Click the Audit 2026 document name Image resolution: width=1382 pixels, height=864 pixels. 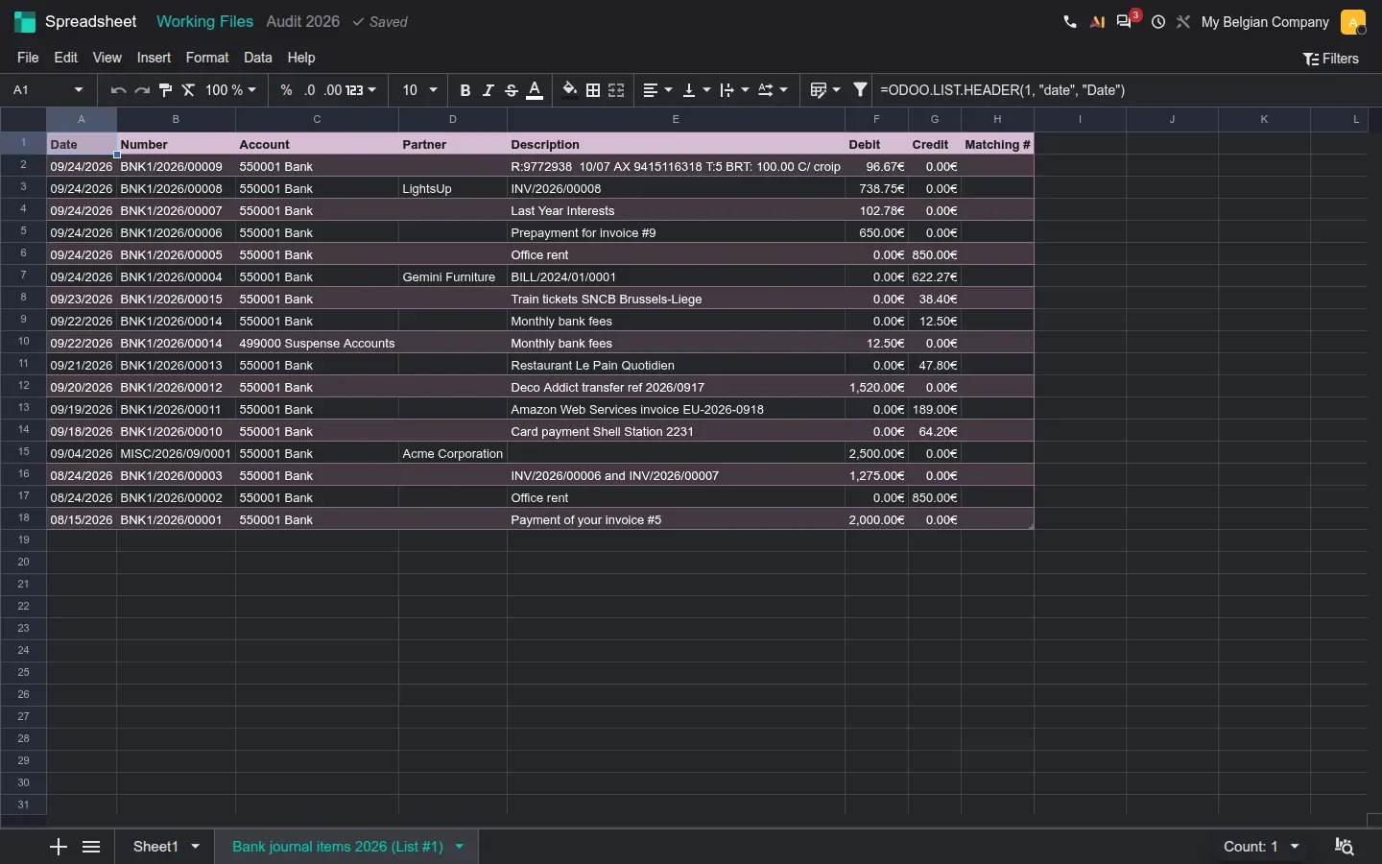coord(302,21)
